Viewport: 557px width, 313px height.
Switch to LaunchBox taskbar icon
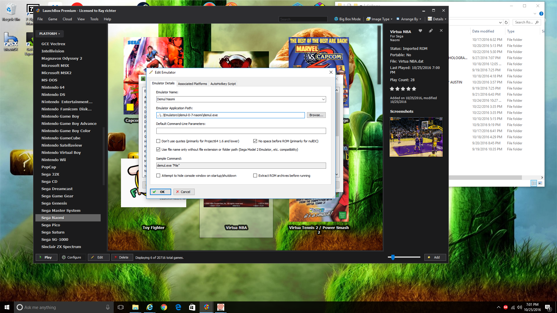click(207, 307)
